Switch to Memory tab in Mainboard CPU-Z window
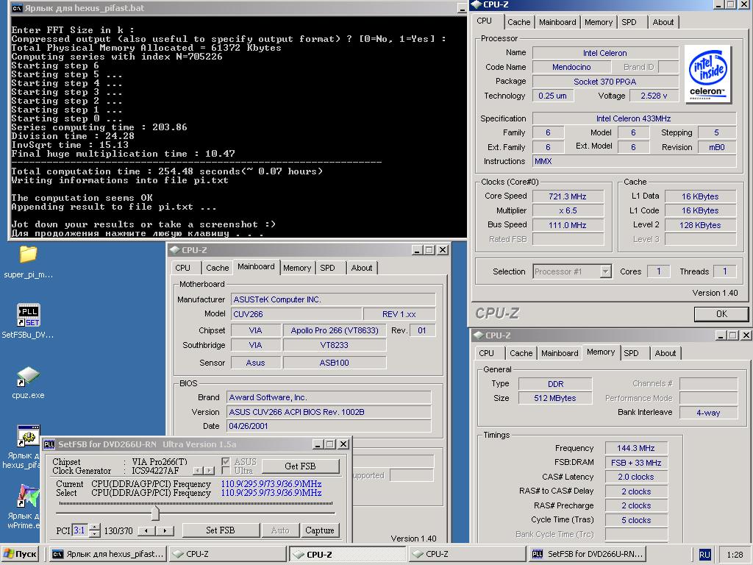Viewport: 753px width, 565px height. [297, 268]
